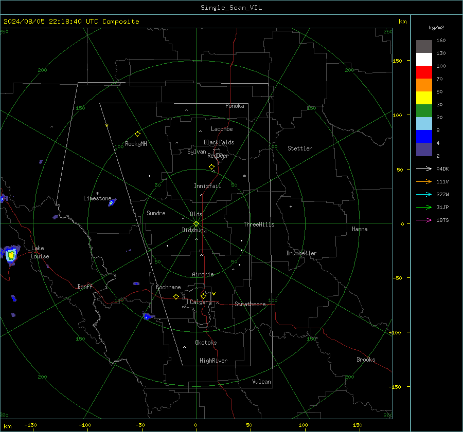This screenshot has height=432, width=463.
Task: Click the RockyMH label
Action: click(x=136, y=144)
